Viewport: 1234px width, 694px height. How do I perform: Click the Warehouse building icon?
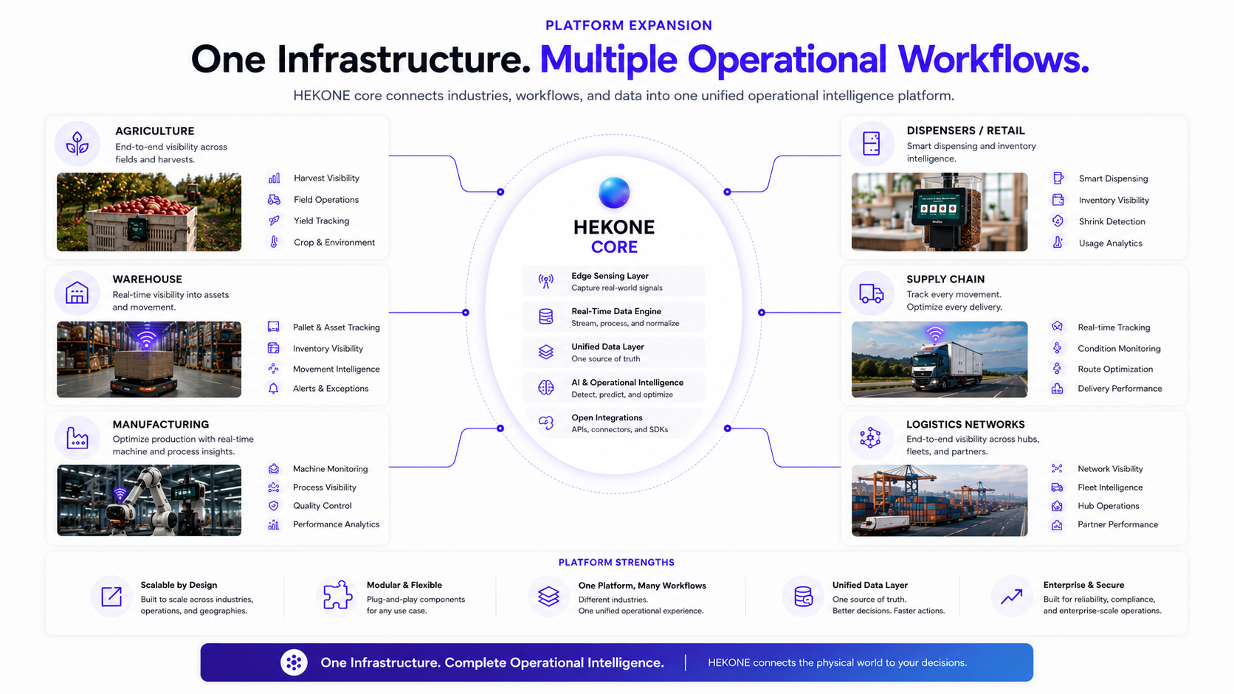pyautogui.click(x=77, y=293)
